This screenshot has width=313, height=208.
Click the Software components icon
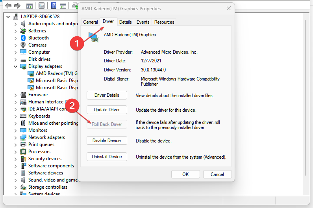pos(24,165)
